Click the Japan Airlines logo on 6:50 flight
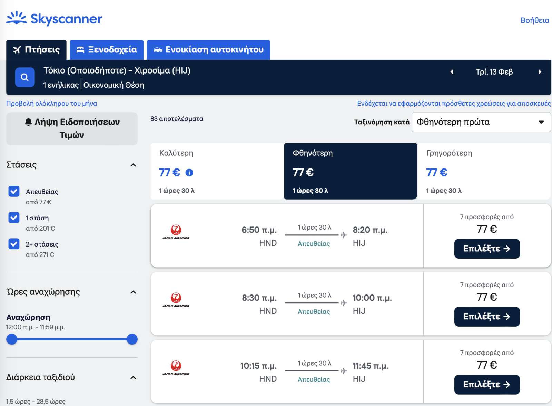This screenshot has height=406, width=552. [x=176, y=232]
